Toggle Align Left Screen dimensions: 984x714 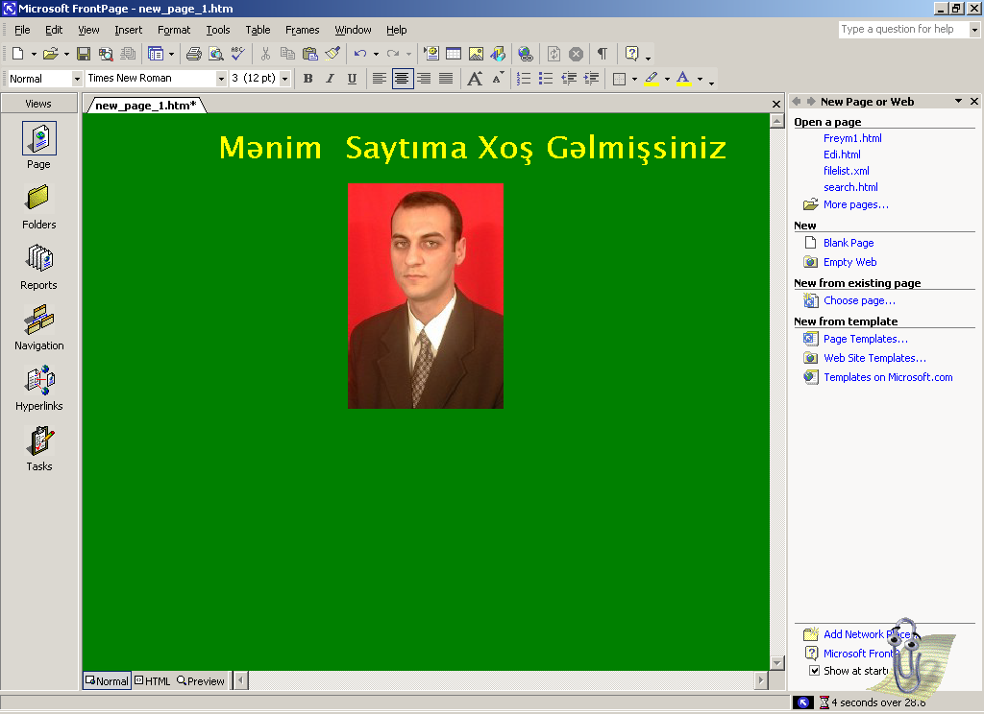point(379,79)
